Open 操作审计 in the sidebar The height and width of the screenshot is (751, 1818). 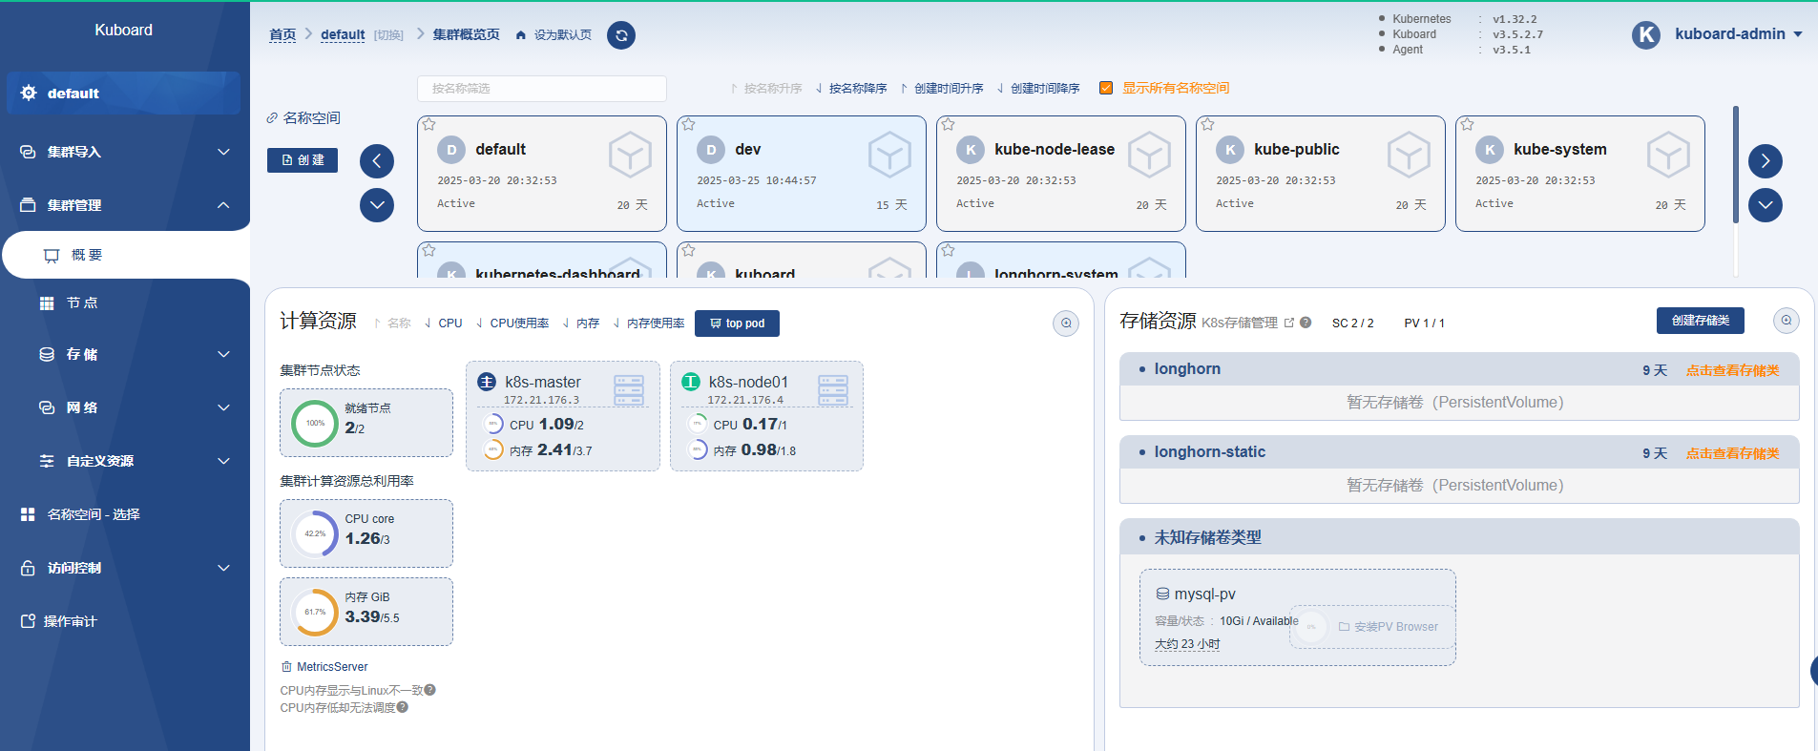pos(125,621)
